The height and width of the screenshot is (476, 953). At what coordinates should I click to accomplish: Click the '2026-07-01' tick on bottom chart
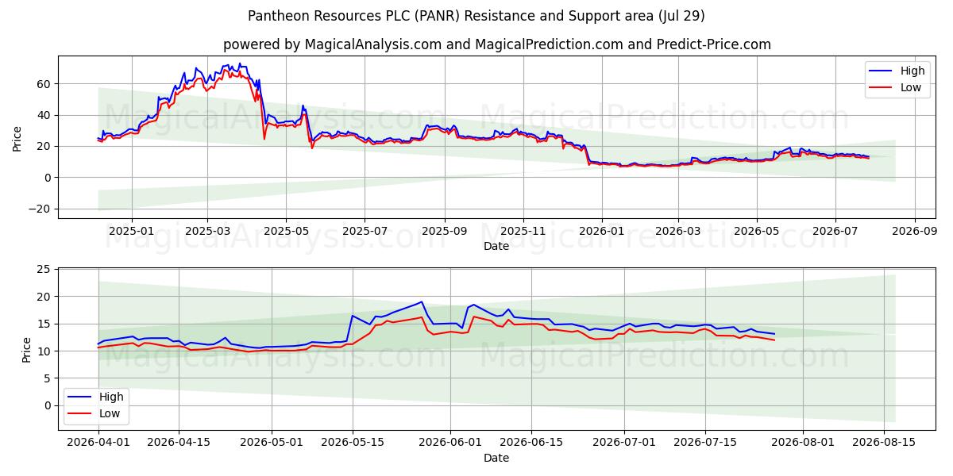click(x=624, y=442)
